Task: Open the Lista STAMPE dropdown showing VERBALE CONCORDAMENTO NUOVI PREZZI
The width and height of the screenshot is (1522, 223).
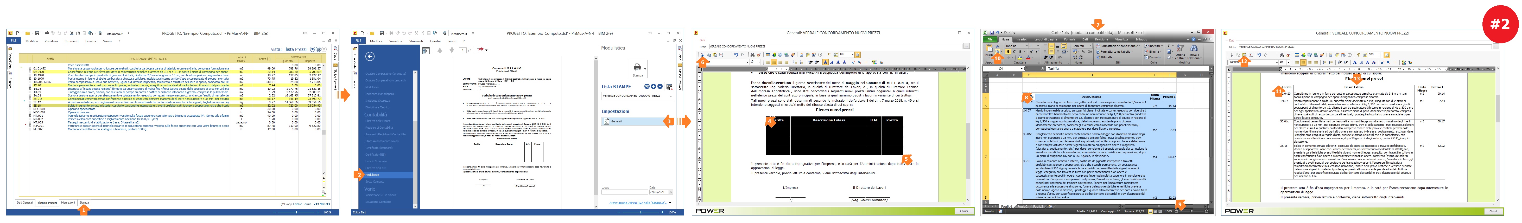Action: [x=638, y=96]
